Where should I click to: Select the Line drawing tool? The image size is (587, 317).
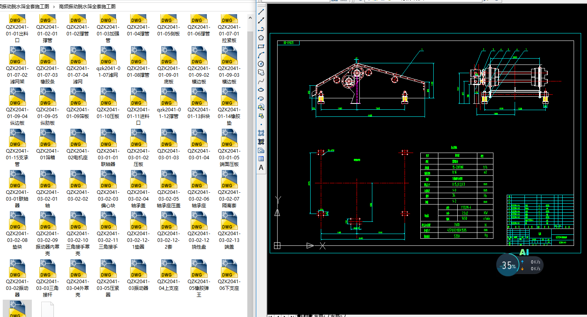tap(261, 12)
